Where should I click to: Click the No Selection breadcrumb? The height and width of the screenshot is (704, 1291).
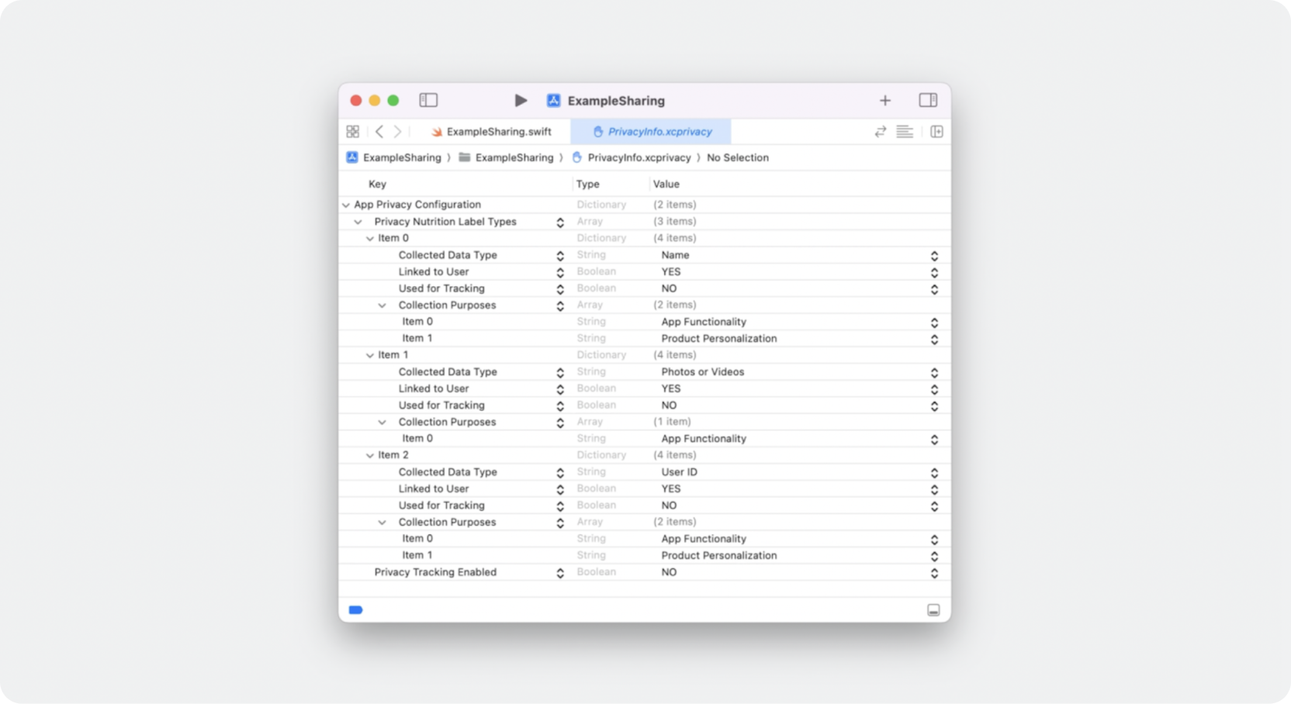coord(738,157)
